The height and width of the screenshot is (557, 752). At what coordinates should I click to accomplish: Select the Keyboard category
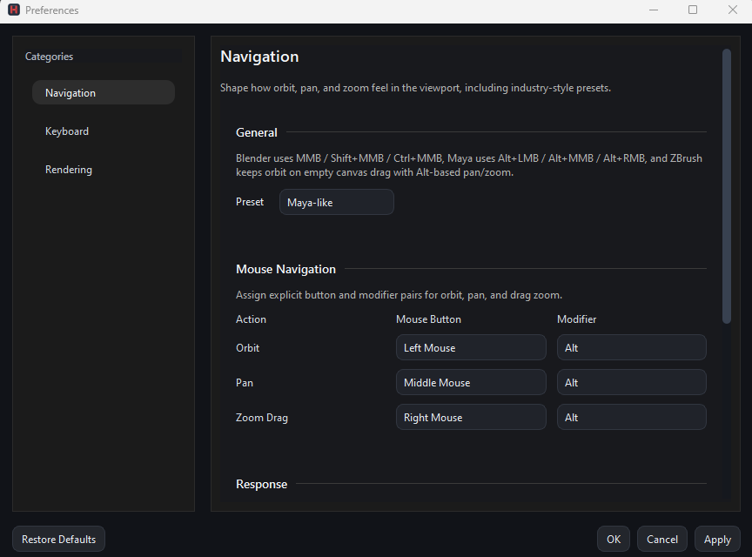(103, 131)
